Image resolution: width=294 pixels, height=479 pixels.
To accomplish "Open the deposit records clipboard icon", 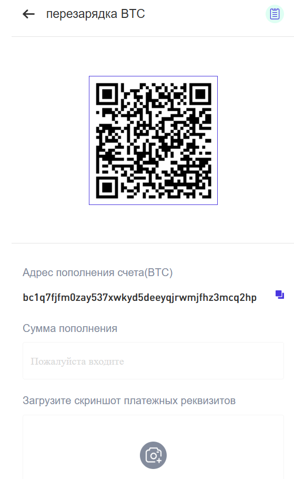I will click(x=275, y=14).
